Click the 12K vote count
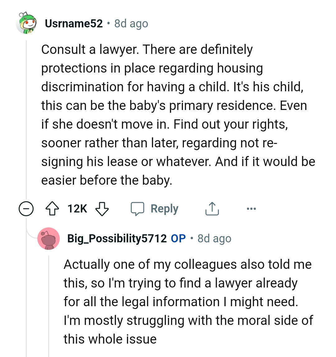Viewport: 336px width, 357px height. click(x=77, y=208)
